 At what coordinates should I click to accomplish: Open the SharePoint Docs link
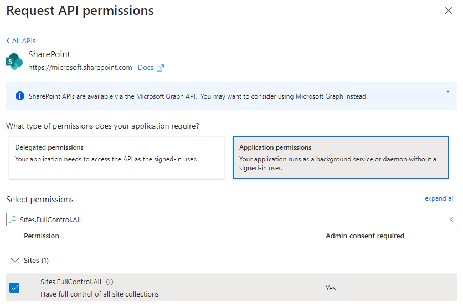tap(146, 68)
